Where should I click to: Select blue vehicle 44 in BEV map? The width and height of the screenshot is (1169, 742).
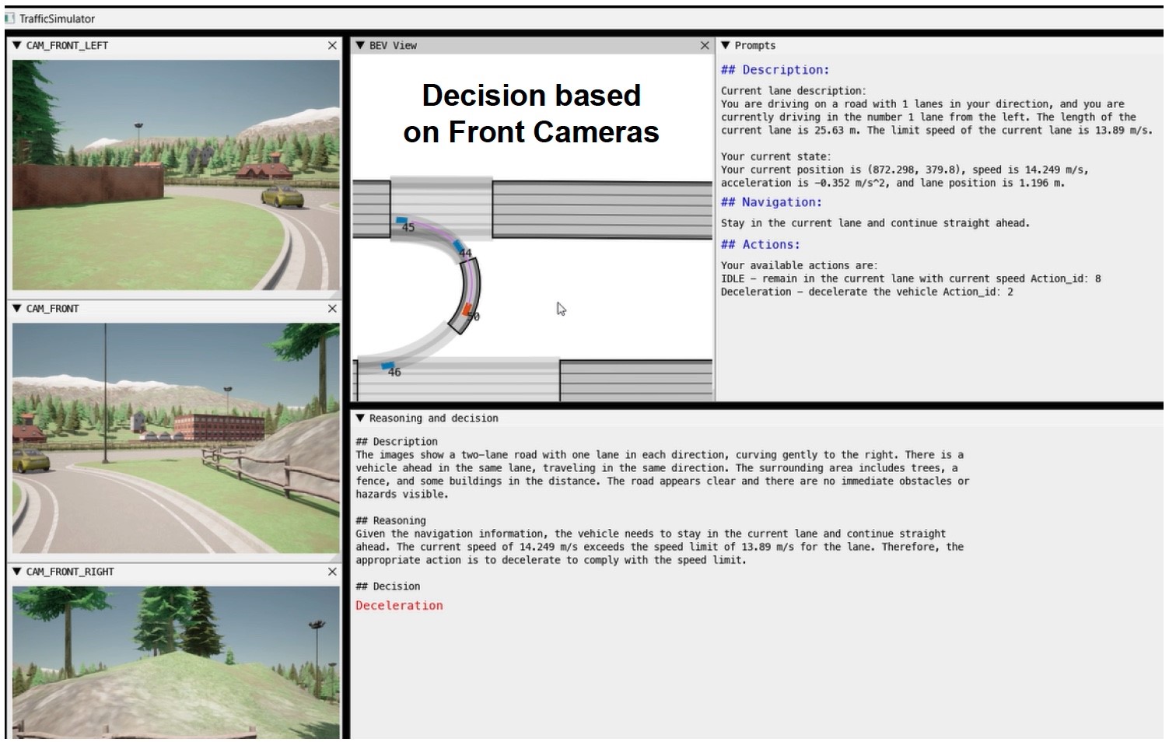click(x=460, y=247)
